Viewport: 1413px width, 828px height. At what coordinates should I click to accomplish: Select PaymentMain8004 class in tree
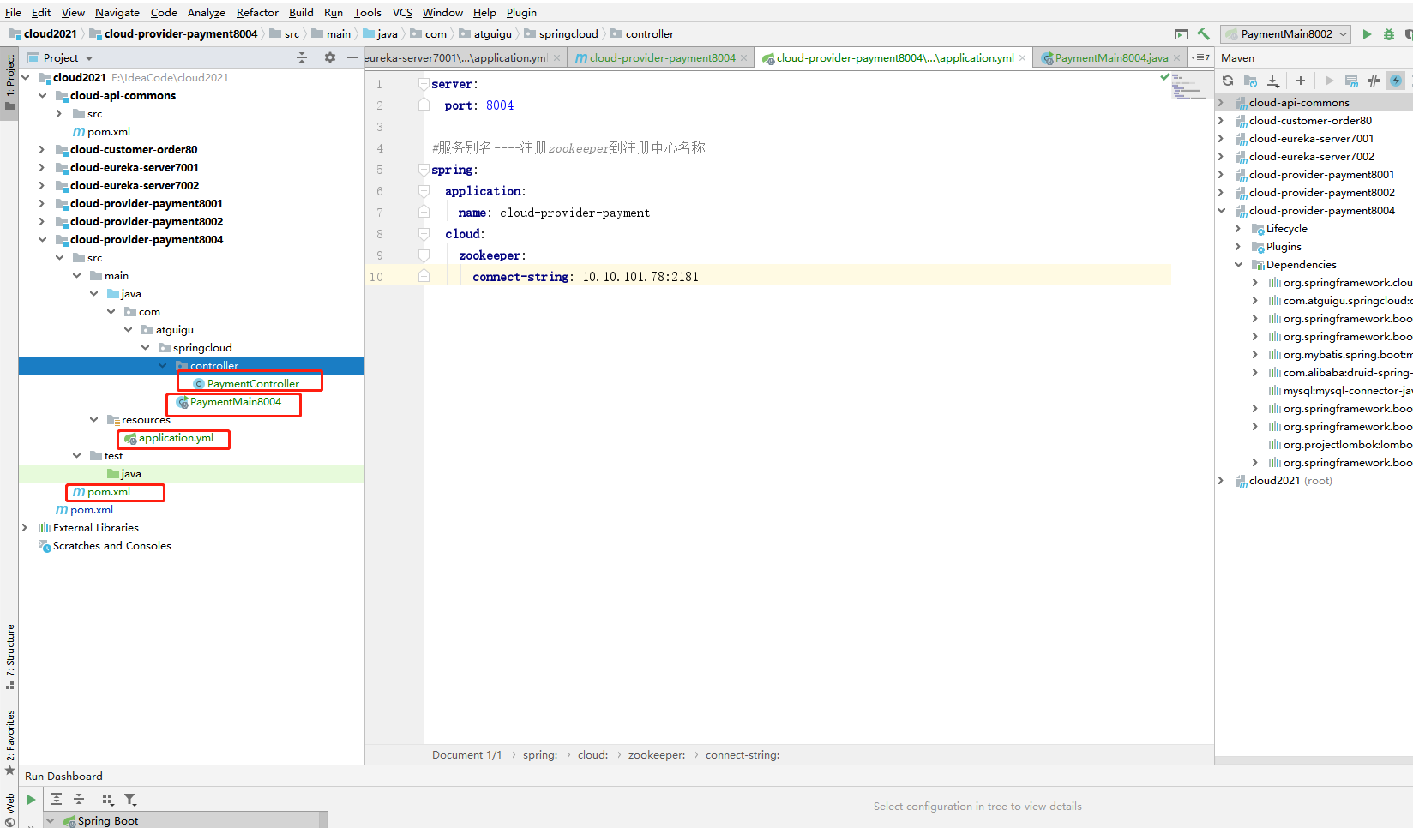click(235, 401)
